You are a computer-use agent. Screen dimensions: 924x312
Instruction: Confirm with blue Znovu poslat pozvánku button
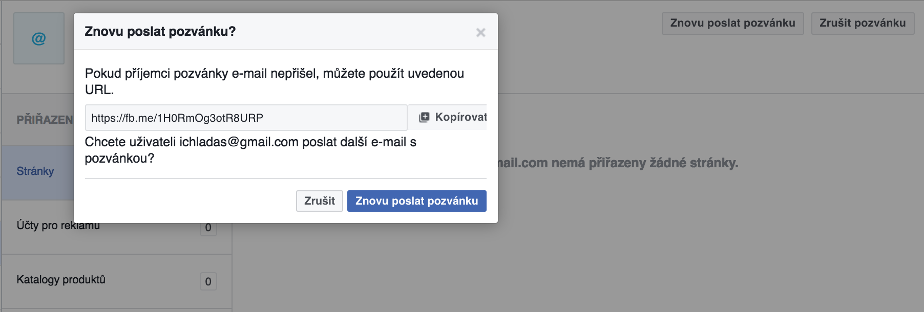coord(416,201)
